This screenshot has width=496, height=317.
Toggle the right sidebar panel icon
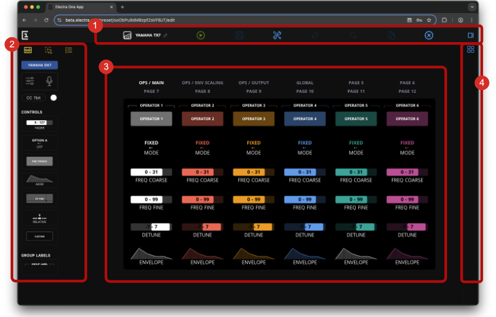click(x=471, y=35)
